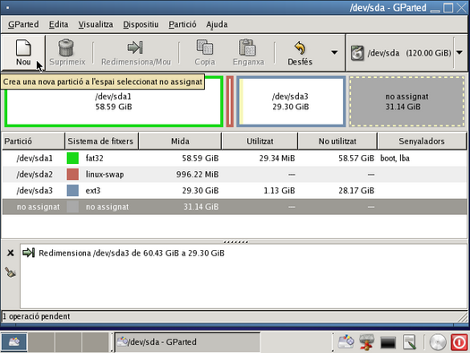The image size is (470, 353).
Task: Sort by the Partició column header
Action: 34,142
